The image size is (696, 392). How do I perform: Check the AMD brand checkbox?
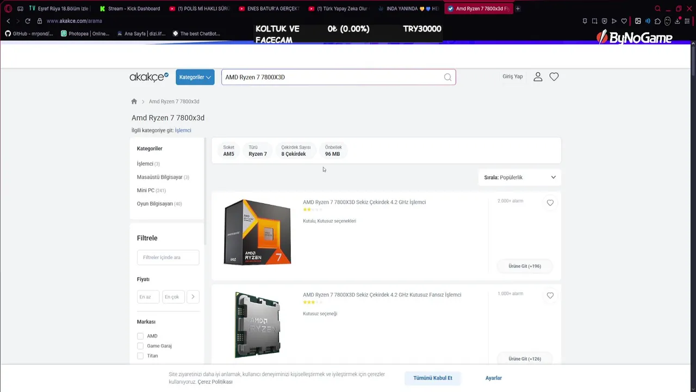(140, 336)
